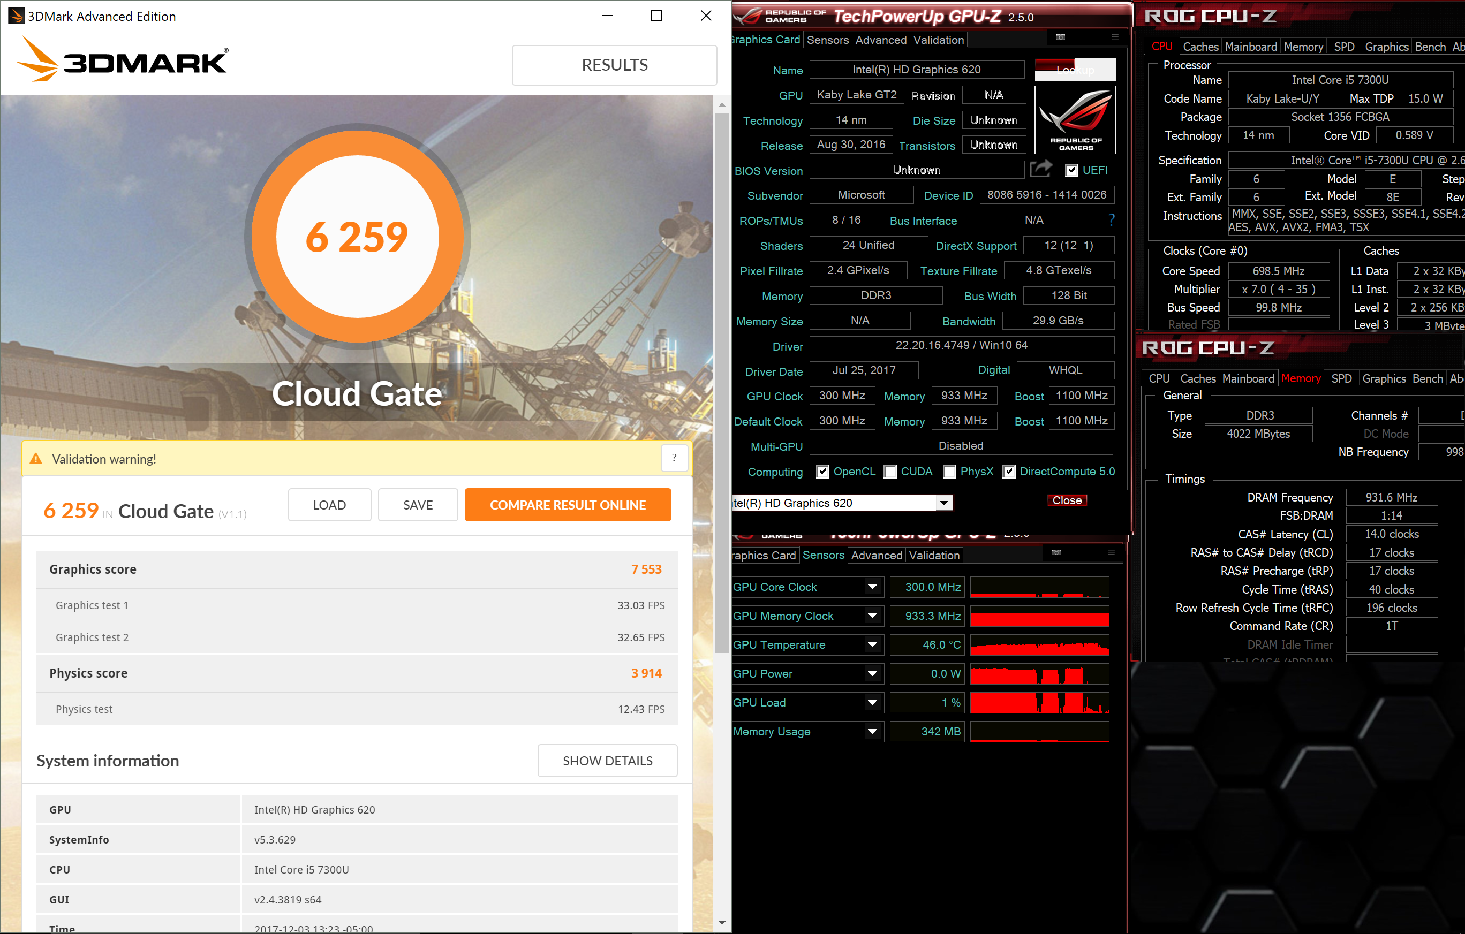Screen dimensions: 1465x934
Task: Open Sensors tab in top GPU-Z window
Action: [x=827, y=40]
